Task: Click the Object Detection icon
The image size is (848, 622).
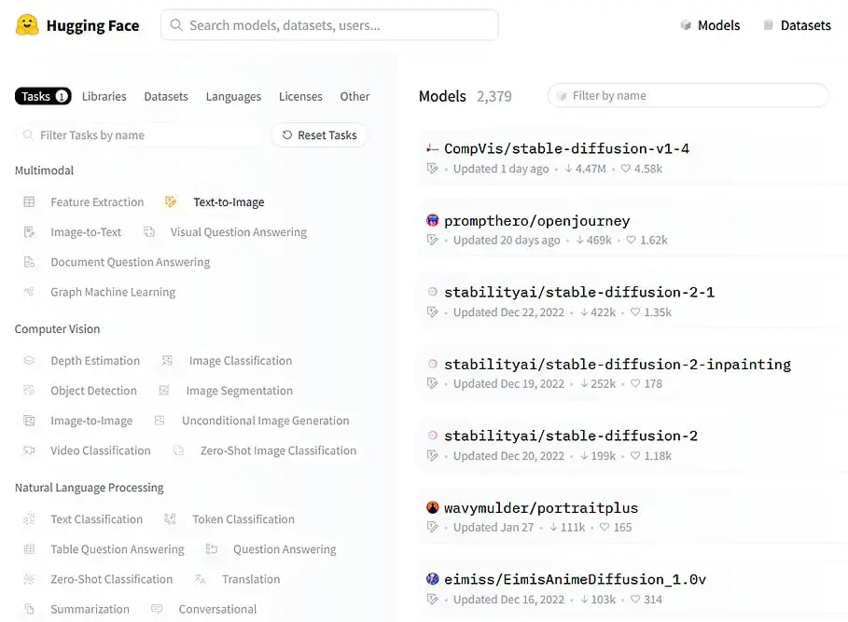Action: click(x=29, y=391)
